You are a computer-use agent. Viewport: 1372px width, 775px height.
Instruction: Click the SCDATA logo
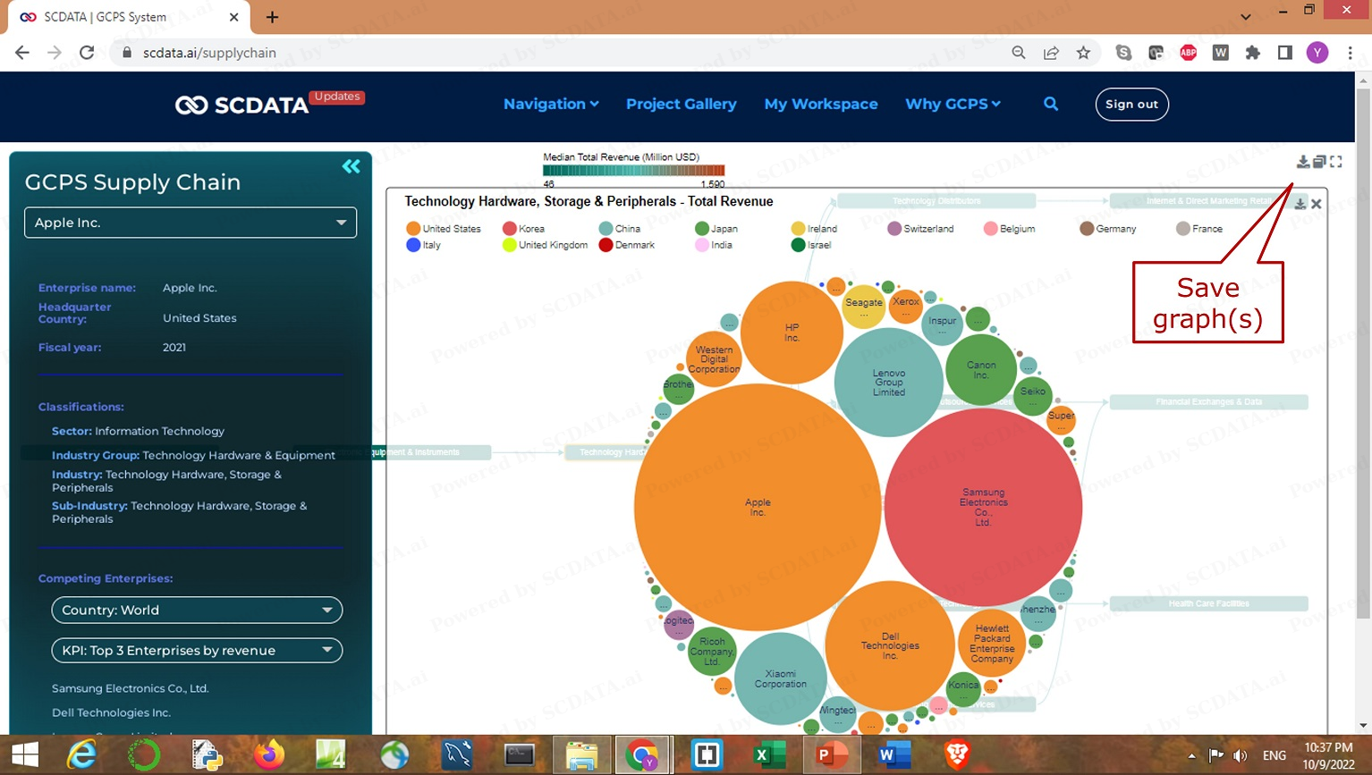coord(242,105)
